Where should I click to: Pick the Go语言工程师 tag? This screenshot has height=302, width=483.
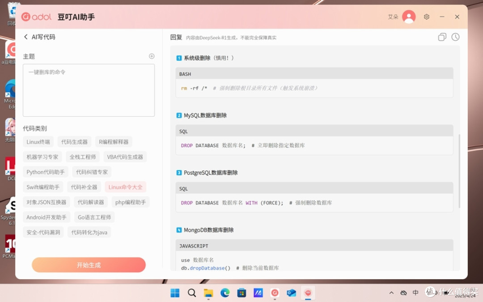tap(94, 217)
